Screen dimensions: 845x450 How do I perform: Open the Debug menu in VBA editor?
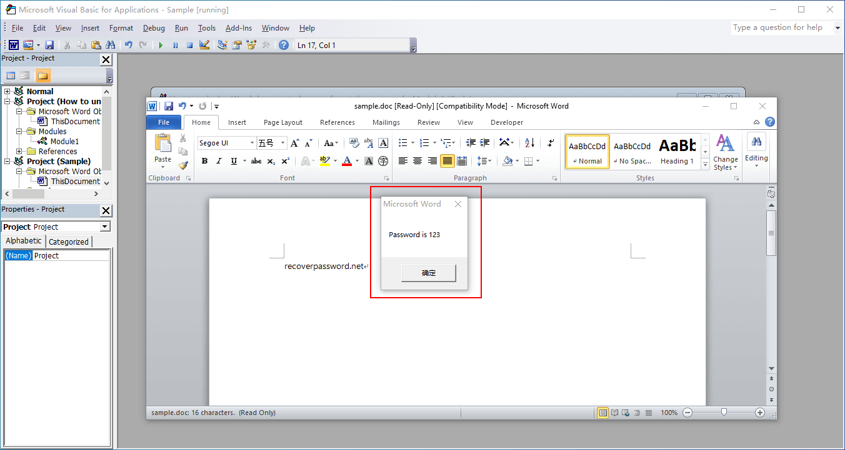[154, 28]
